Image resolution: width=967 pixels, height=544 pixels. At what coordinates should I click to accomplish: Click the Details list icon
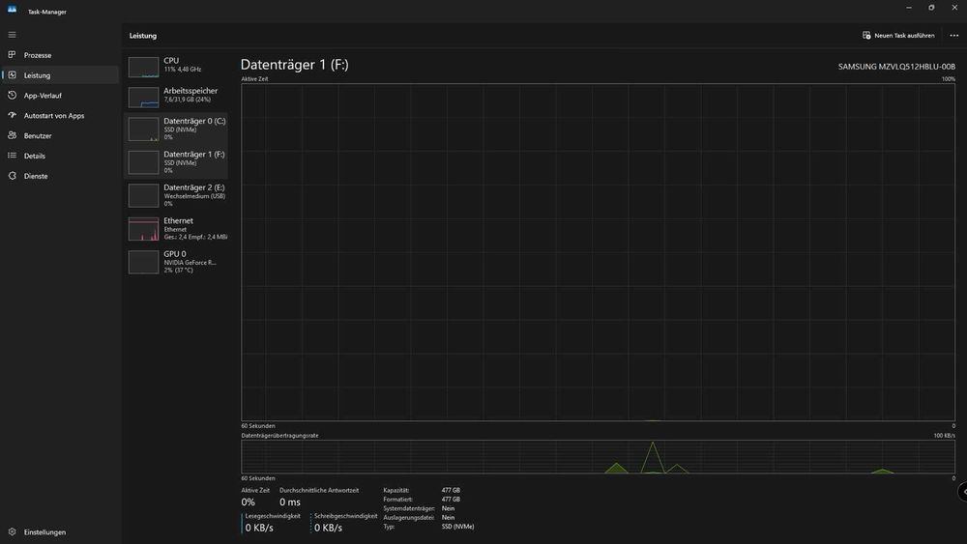12,156
